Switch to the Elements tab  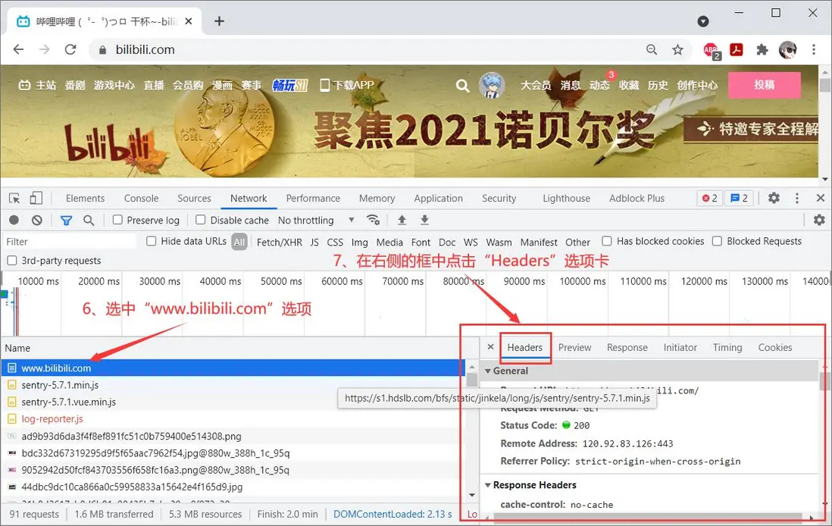tap(85, 198)
